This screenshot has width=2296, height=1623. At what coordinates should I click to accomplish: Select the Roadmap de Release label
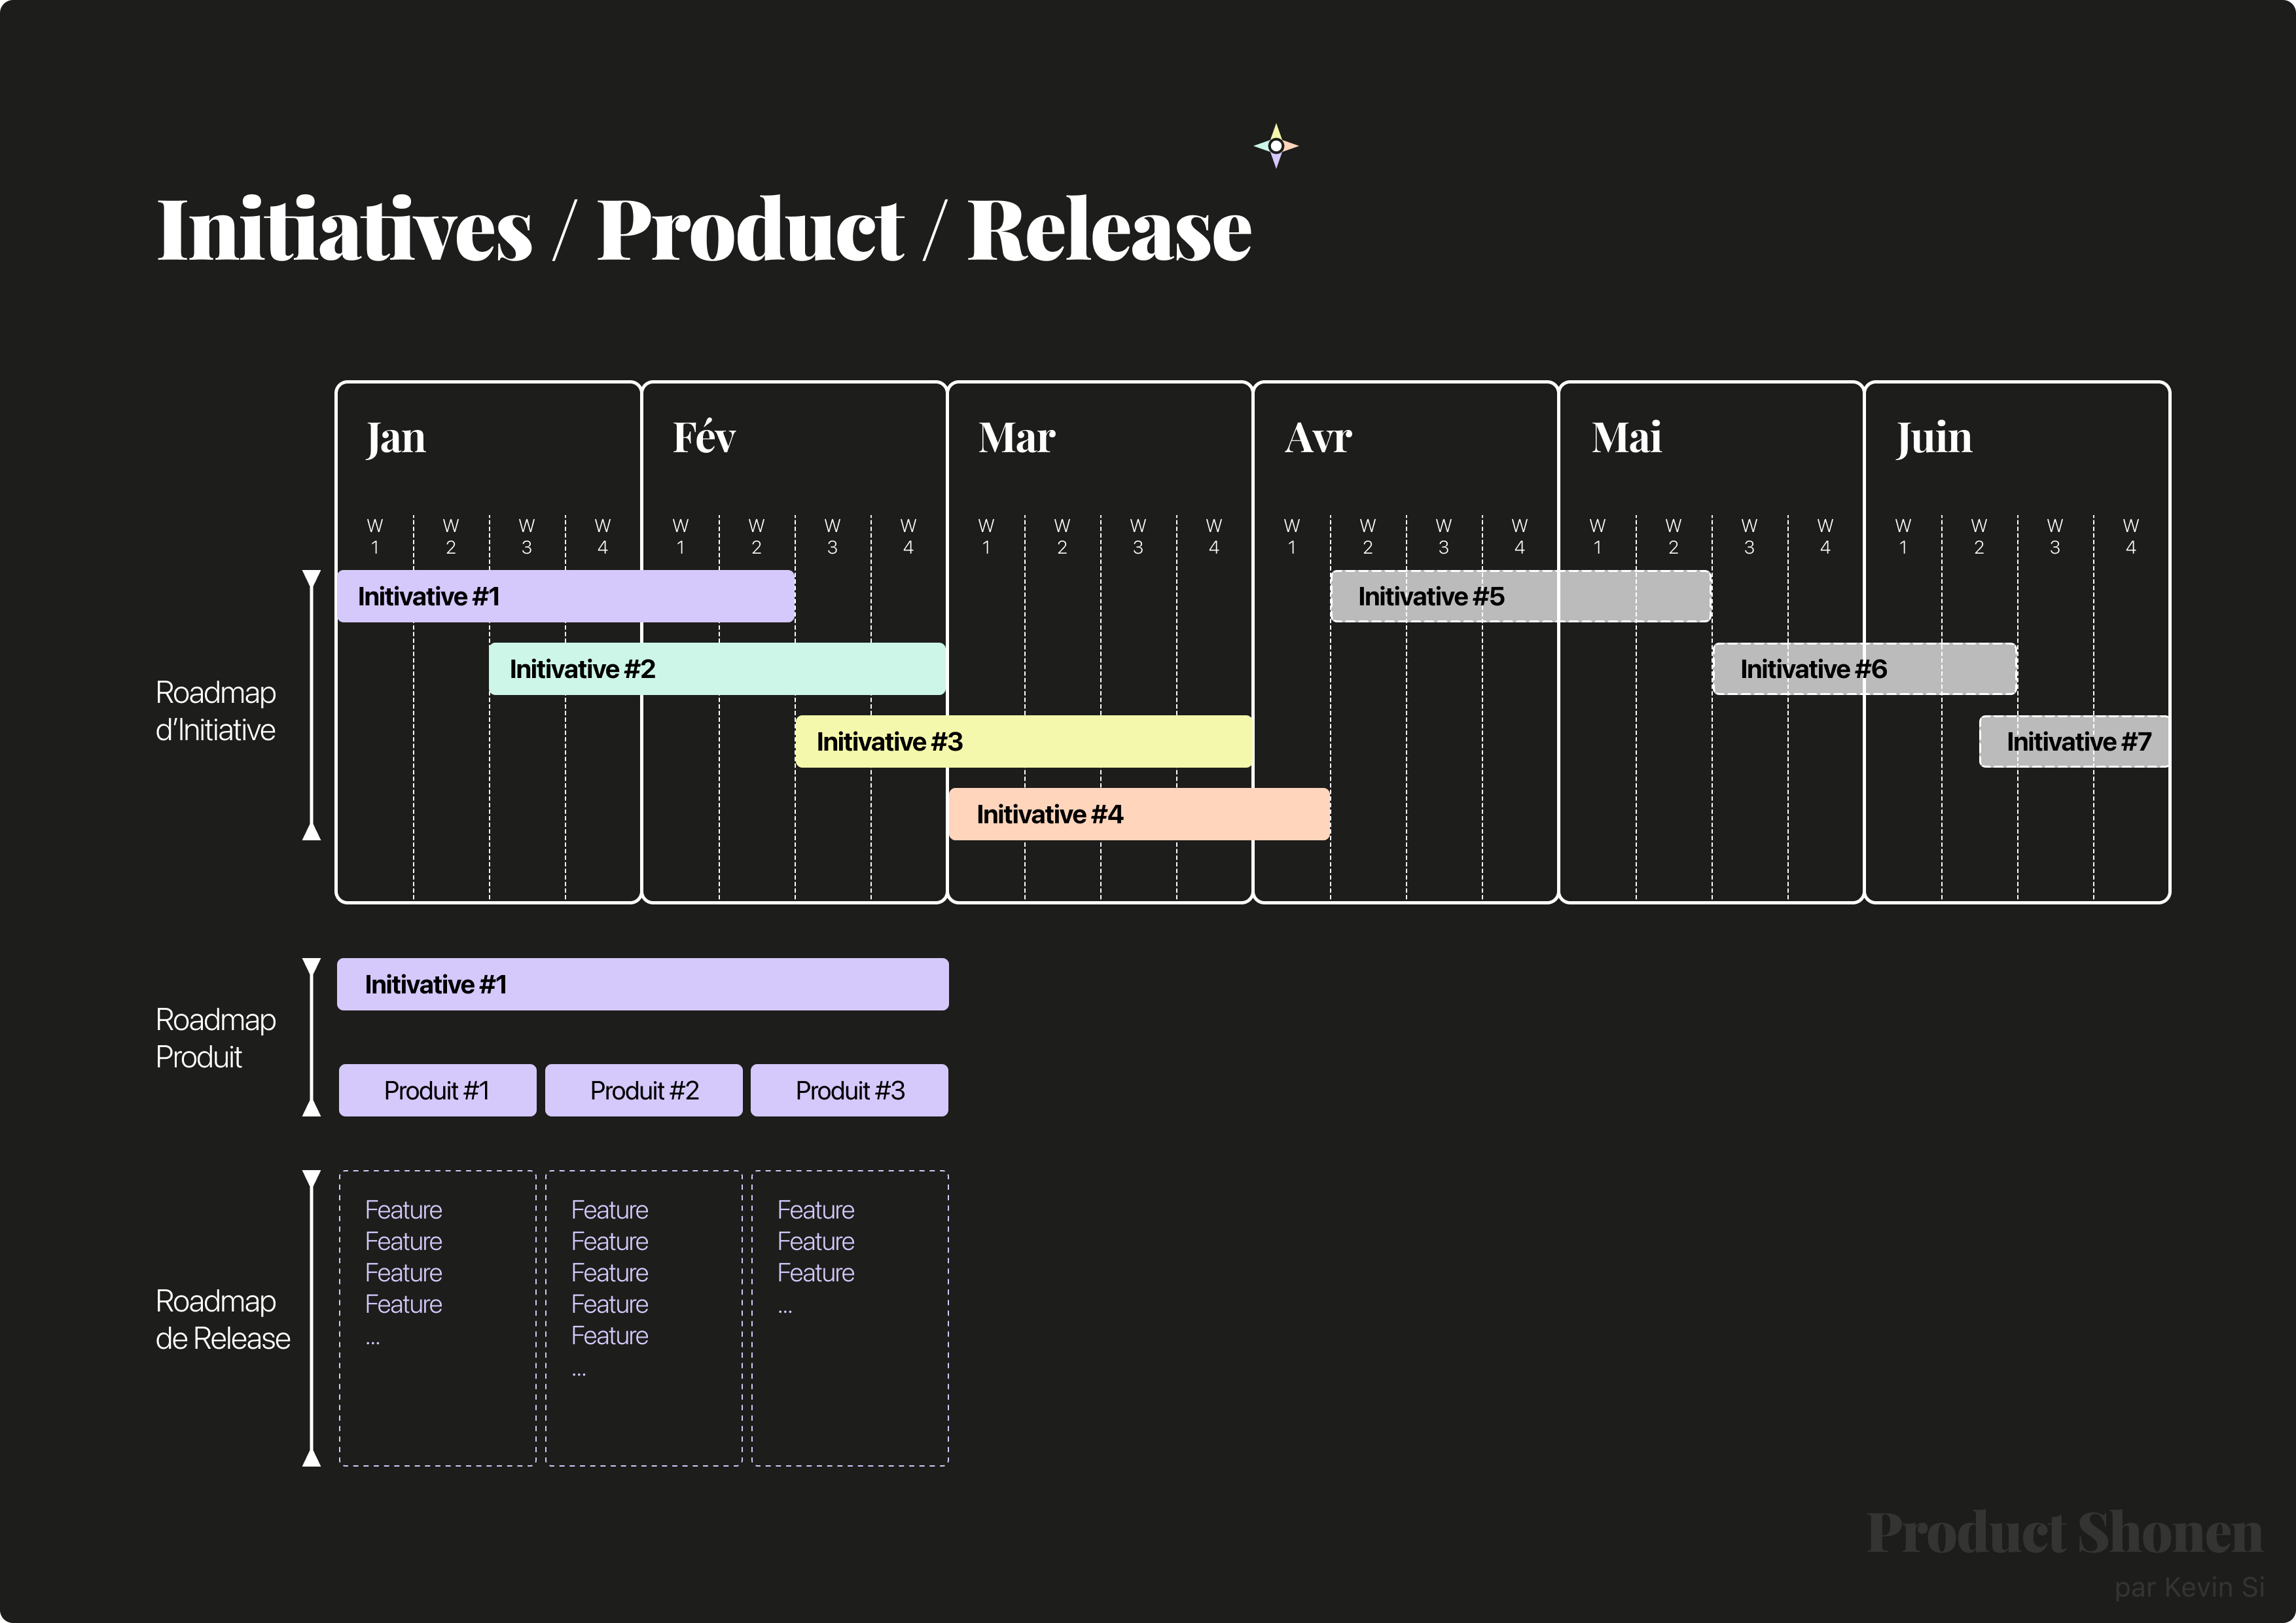coord(222,1320)
